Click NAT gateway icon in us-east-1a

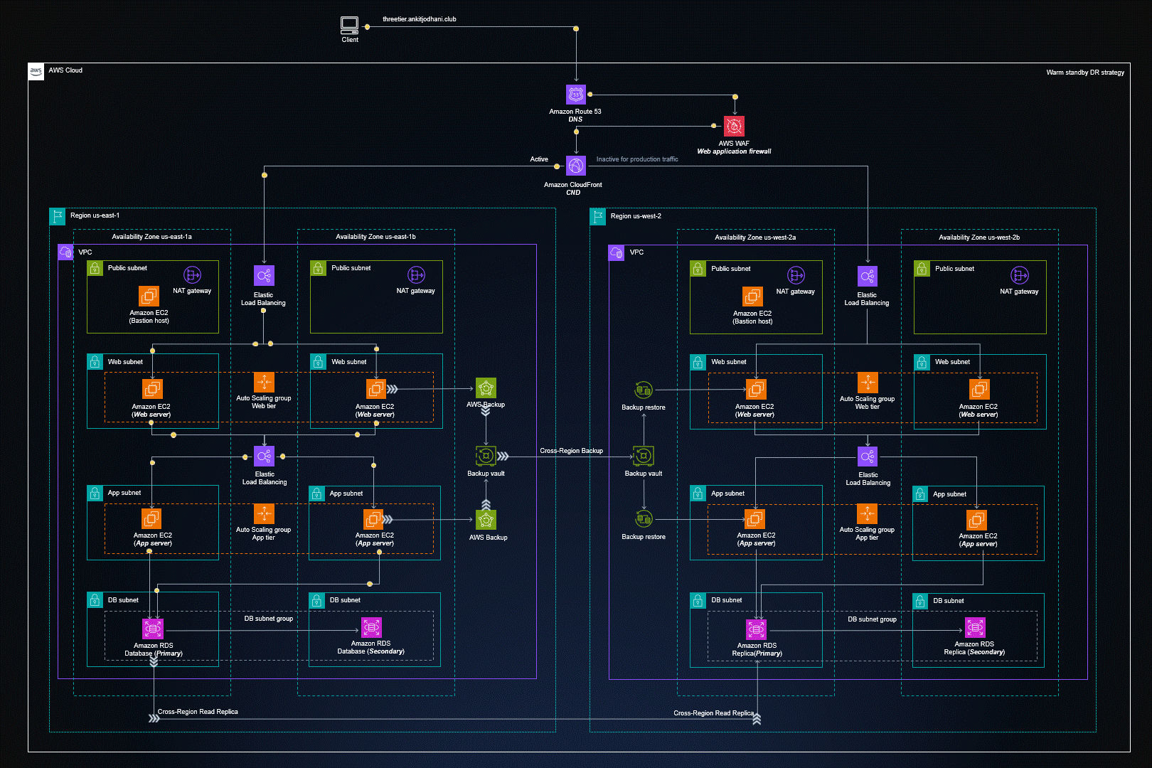pos(192,275)
